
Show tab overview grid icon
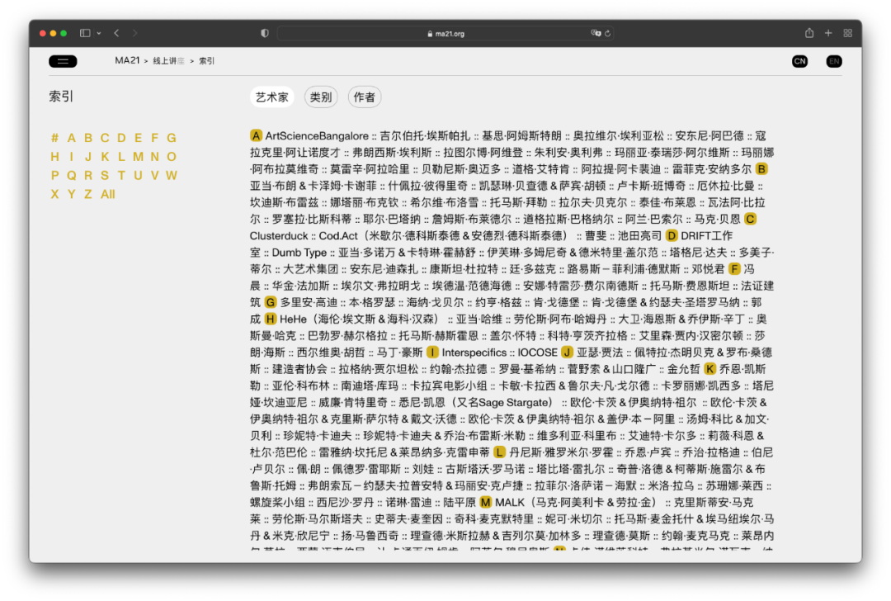[848, 34]
